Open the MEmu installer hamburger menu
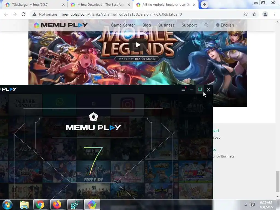 click(x=183, y=89)
